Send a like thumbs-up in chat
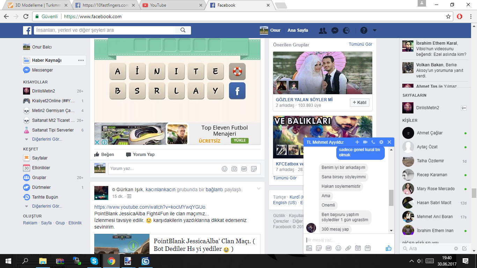The width and height of the screenshot is (477, 268). pos(388,248)
